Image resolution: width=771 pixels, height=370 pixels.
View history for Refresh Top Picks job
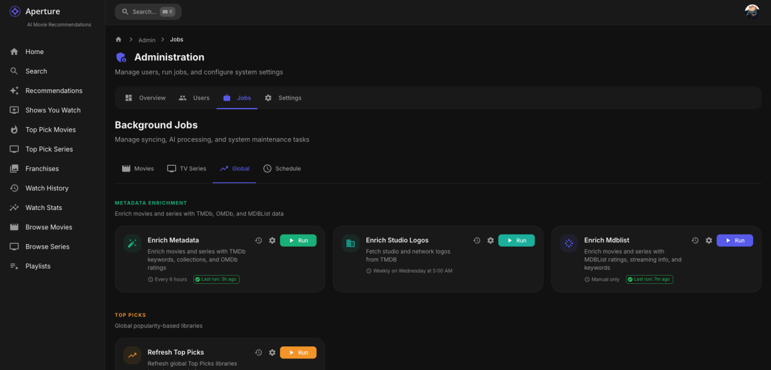[x=258, y=353]
